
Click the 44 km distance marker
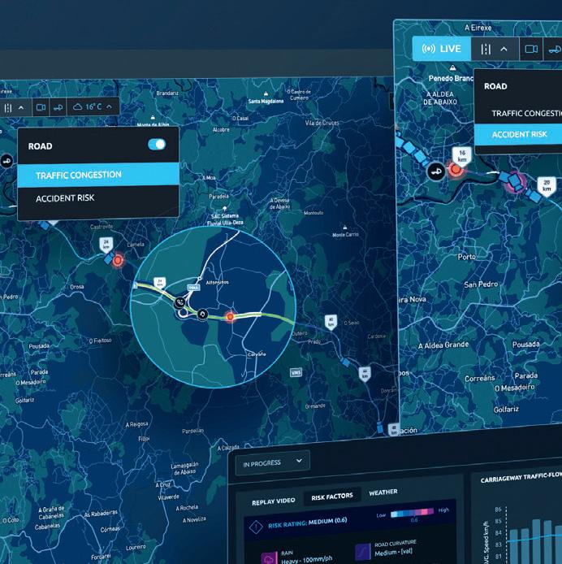point(365,374)
